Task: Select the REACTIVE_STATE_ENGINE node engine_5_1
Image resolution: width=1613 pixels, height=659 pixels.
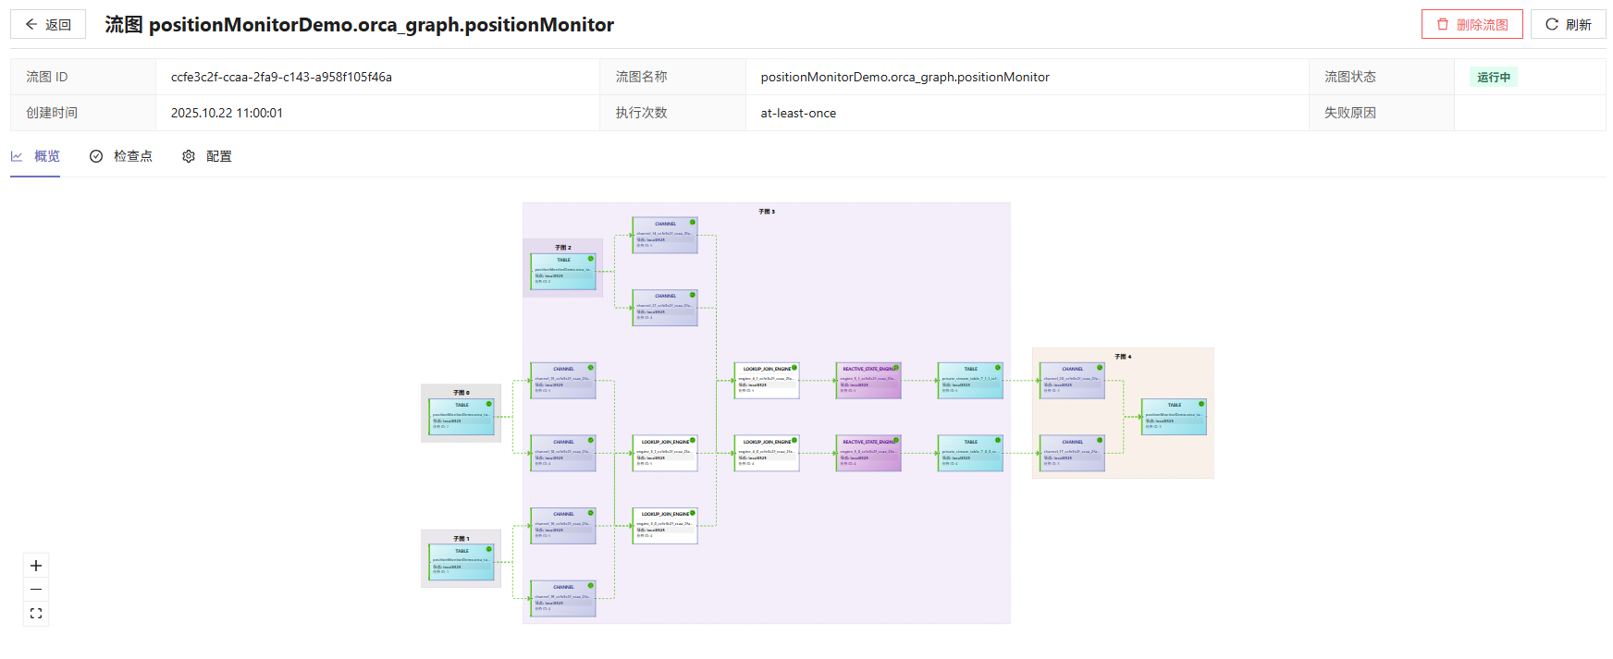Action: tap(868, 380)
